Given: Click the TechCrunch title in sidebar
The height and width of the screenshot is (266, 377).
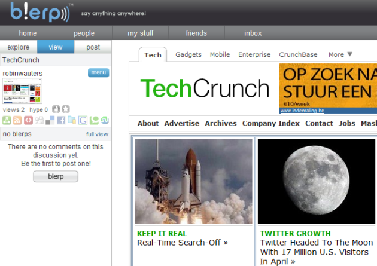Looking at the screenshot, I should (x=21, y=60).
